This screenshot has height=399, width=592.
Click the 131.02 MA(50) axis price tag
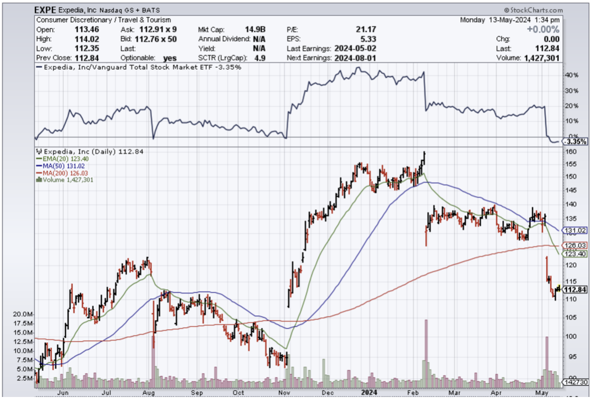pos(575,230)
